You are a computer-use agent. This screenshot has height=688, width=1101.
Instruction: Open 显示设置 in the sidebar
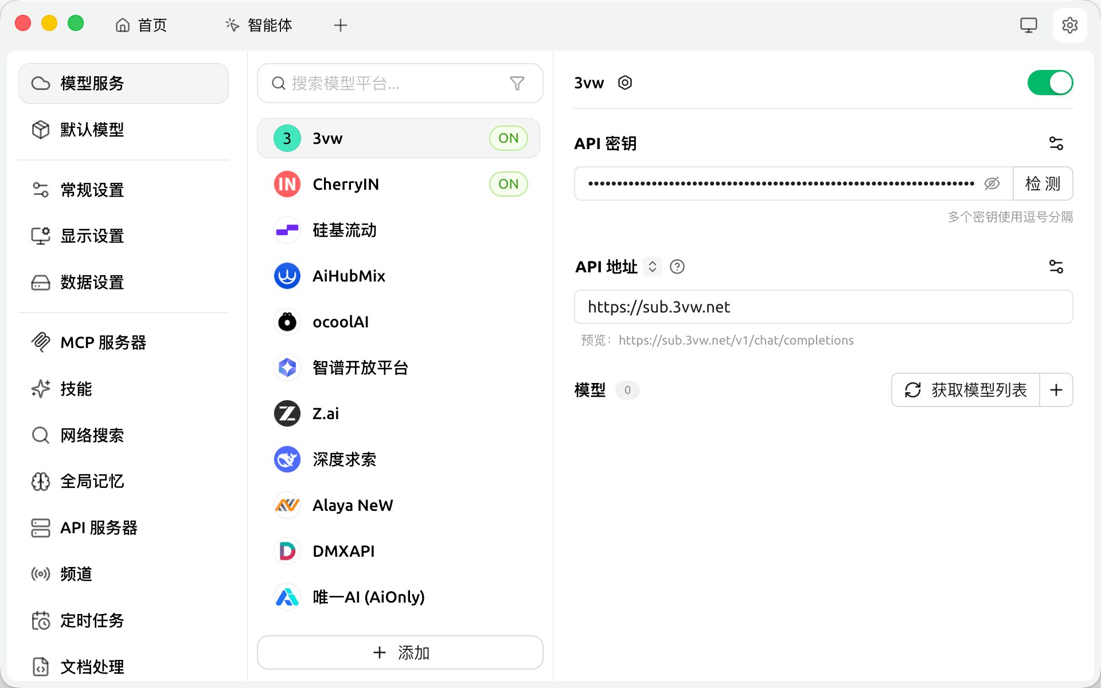[123, 236]
